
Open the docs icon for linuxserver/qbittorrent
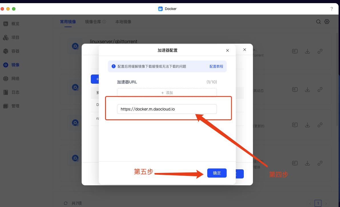tap(295, 51)
